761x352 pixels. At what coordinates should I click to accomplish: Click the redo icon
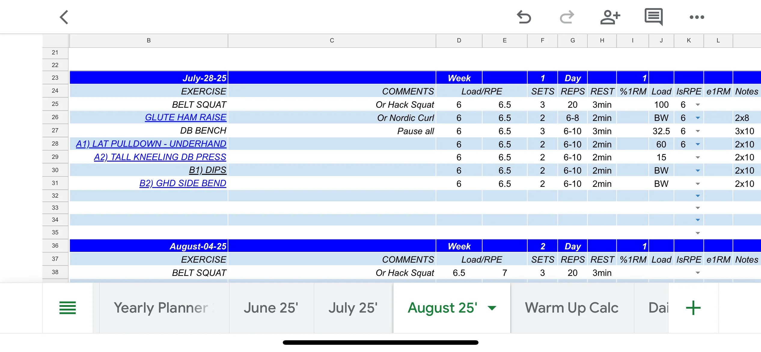point(567,17)
